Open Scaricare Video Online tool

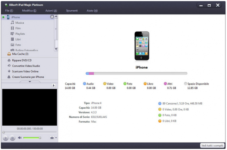tap(25, 71)
